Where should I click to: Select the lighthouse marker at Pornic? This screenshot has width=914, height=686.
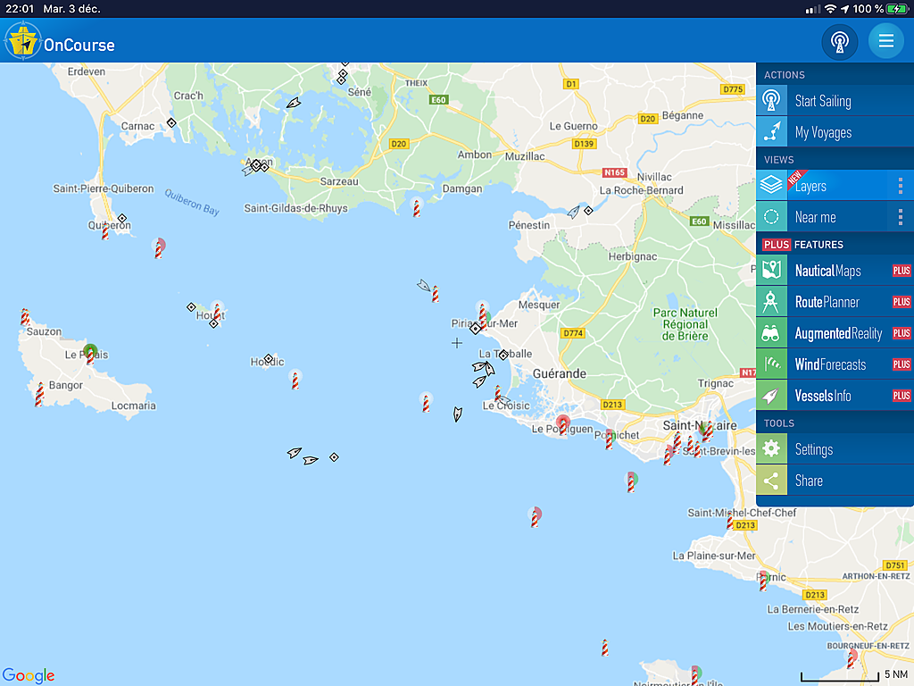763,581
